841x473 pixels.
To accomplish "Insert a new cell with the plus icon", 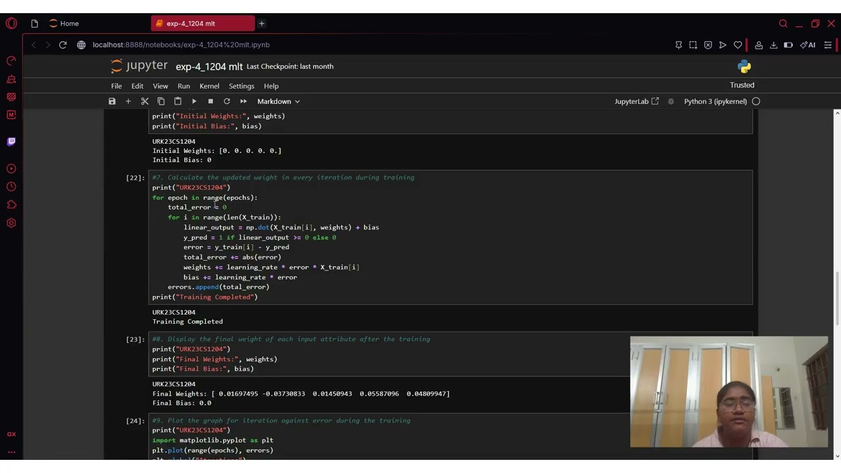I will pyautogui.click(x=128, y=101).
